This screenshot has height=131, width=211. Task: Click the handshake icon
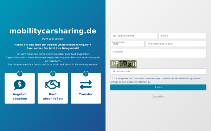pos(53,85)
